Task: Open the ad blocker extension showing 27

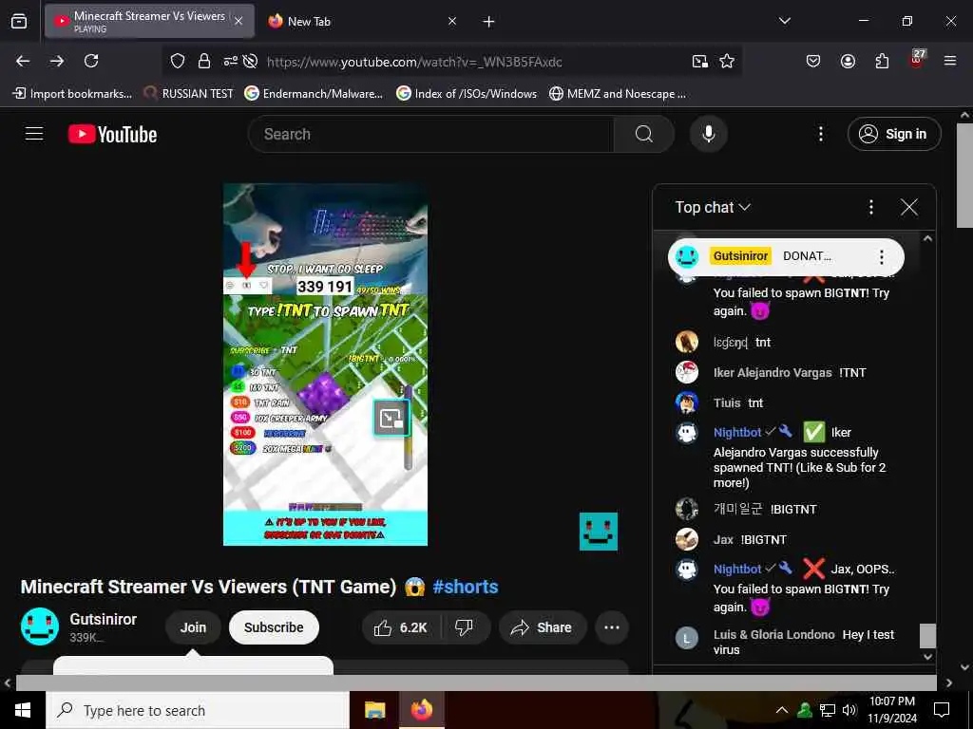Action: coord(917,59)
